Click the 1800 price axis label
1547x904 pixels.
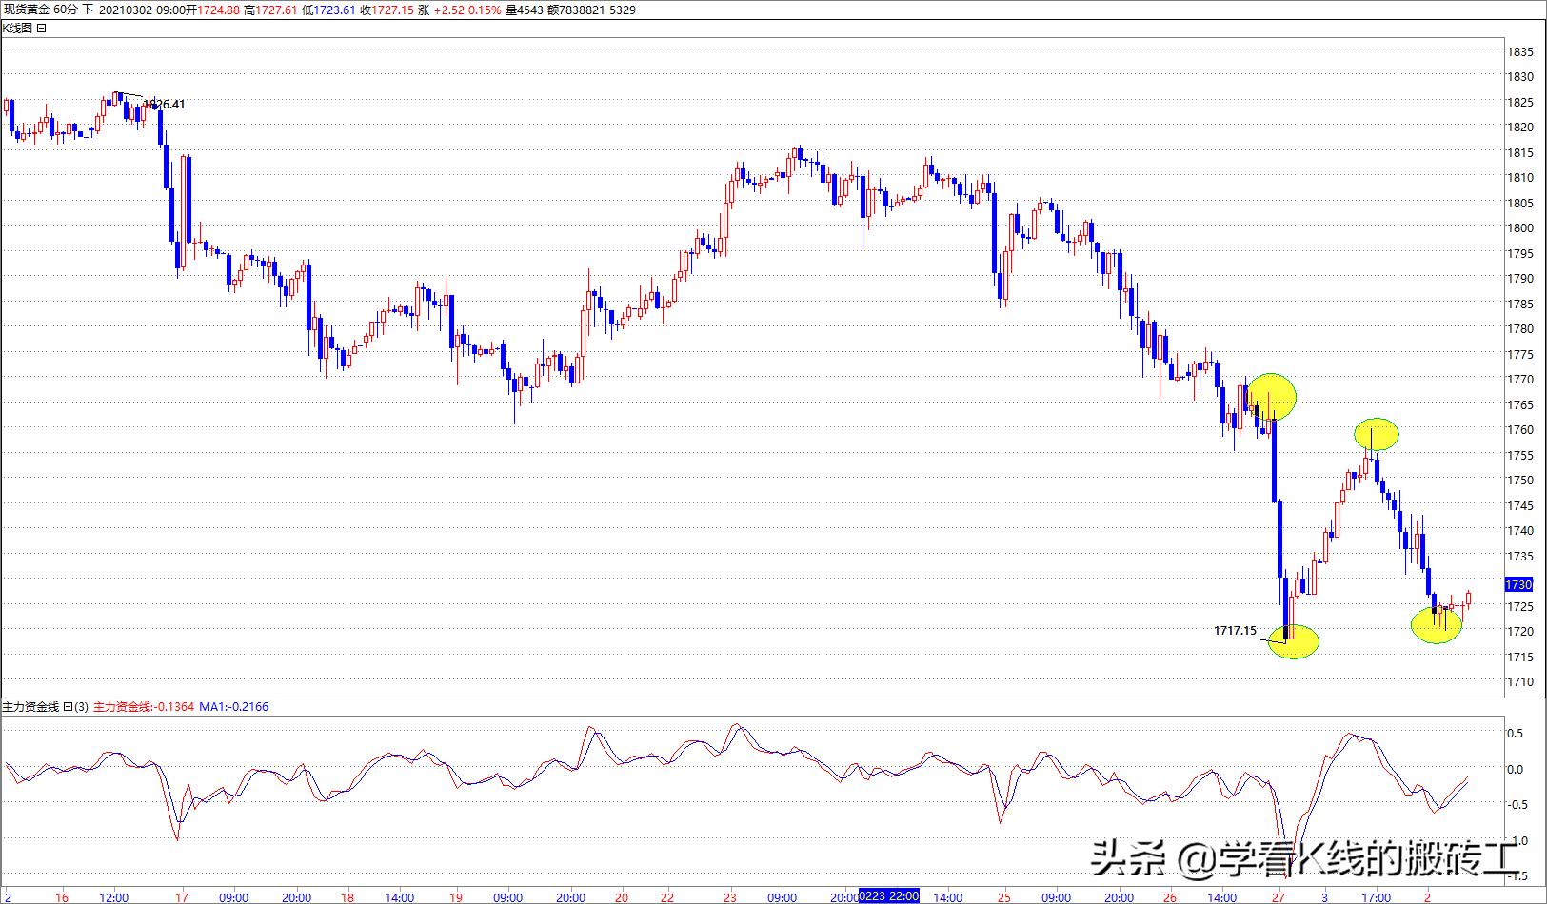pyautogui.click(x=1519, y=228)
